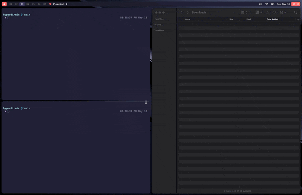Click the 03:38:37 PM timestamp in the top terminal
Image resolution: width=302 pixels, height=195 pixels.
134,17
